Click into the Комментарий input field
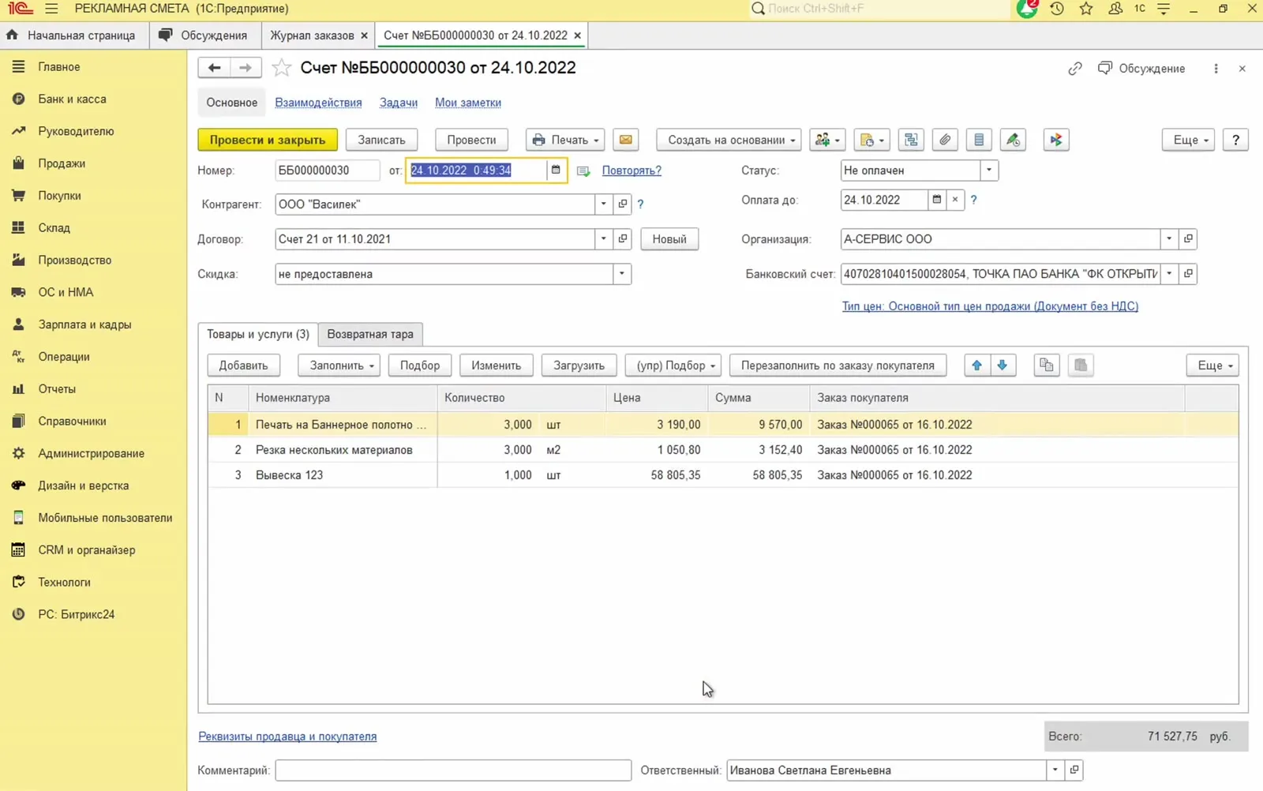The height and width of the screenshot is (791, 1263). pyautogui.click(x=453, y=770)
